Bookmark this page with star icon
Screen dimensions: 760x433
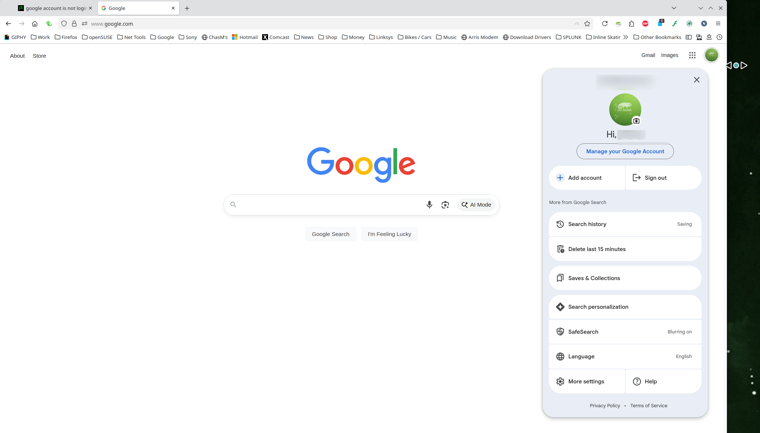(587, 24)
